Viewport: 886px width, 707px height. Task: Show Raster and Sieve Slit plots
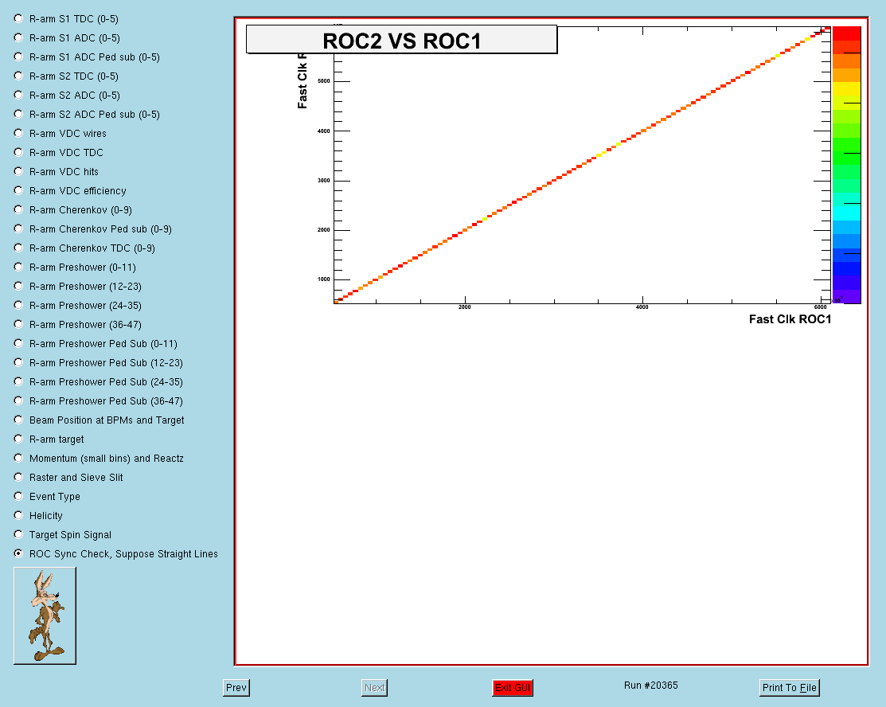click(18, 477)
